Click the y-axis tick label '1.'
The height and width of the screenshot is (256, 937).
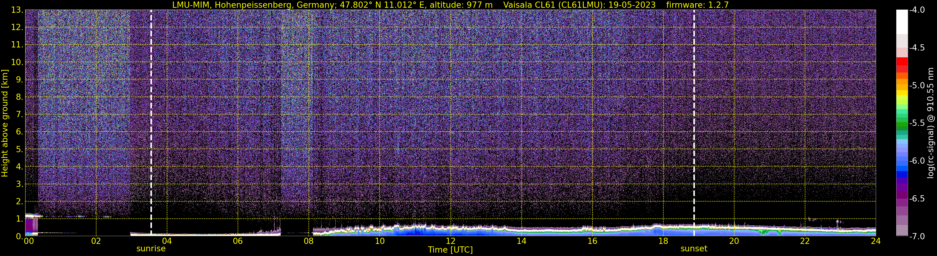coord(20,218)
